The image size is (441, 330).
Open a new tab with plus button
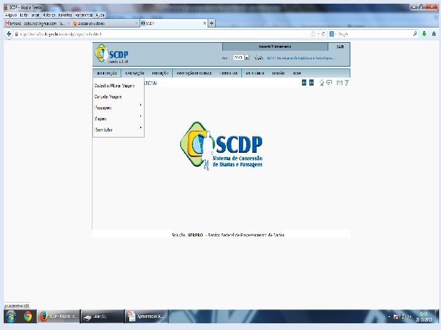click(212, 23)
